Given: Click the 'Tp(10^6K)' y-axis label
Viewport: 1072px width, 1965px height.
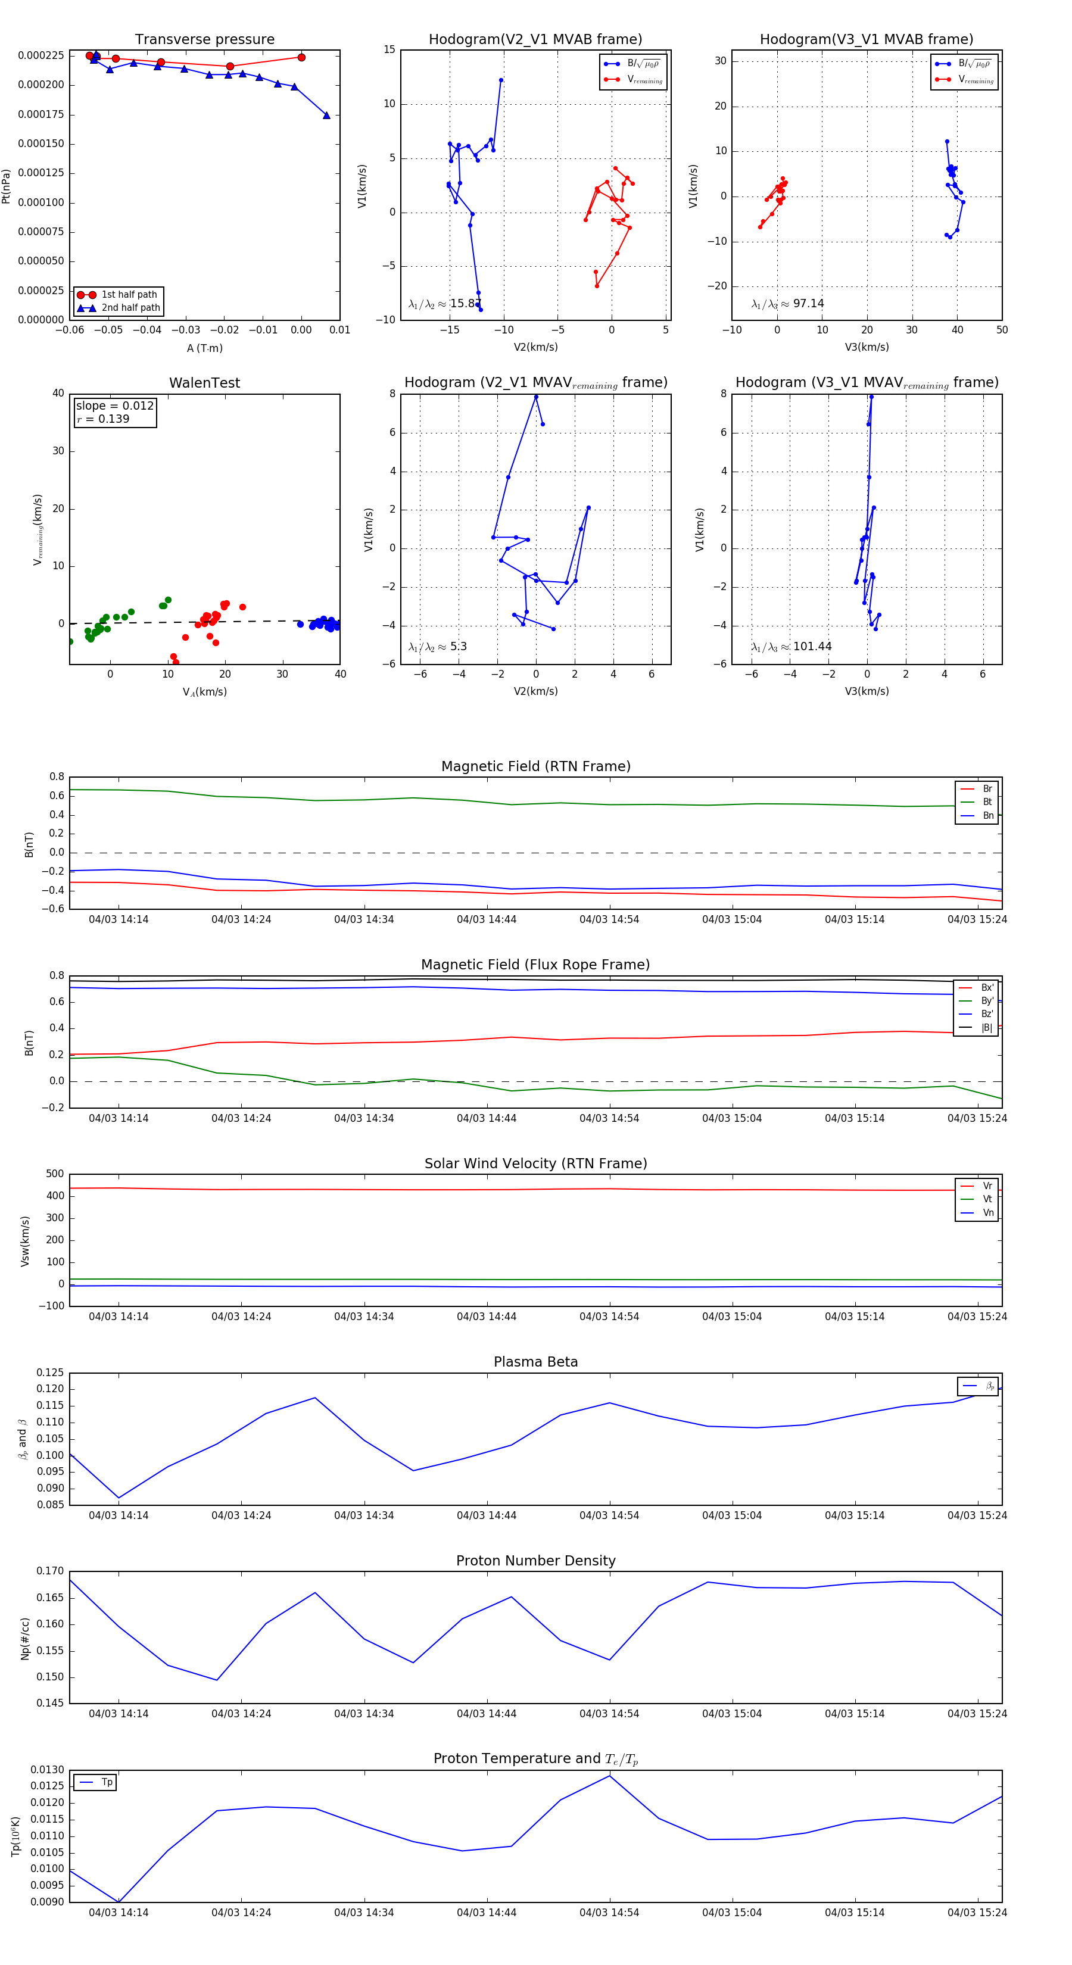Looking at the screenshot, I should [x=15, y=1837].
